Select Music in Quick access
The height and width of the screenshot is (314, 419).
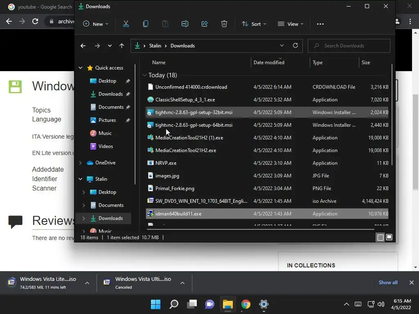tap(105, 133)
